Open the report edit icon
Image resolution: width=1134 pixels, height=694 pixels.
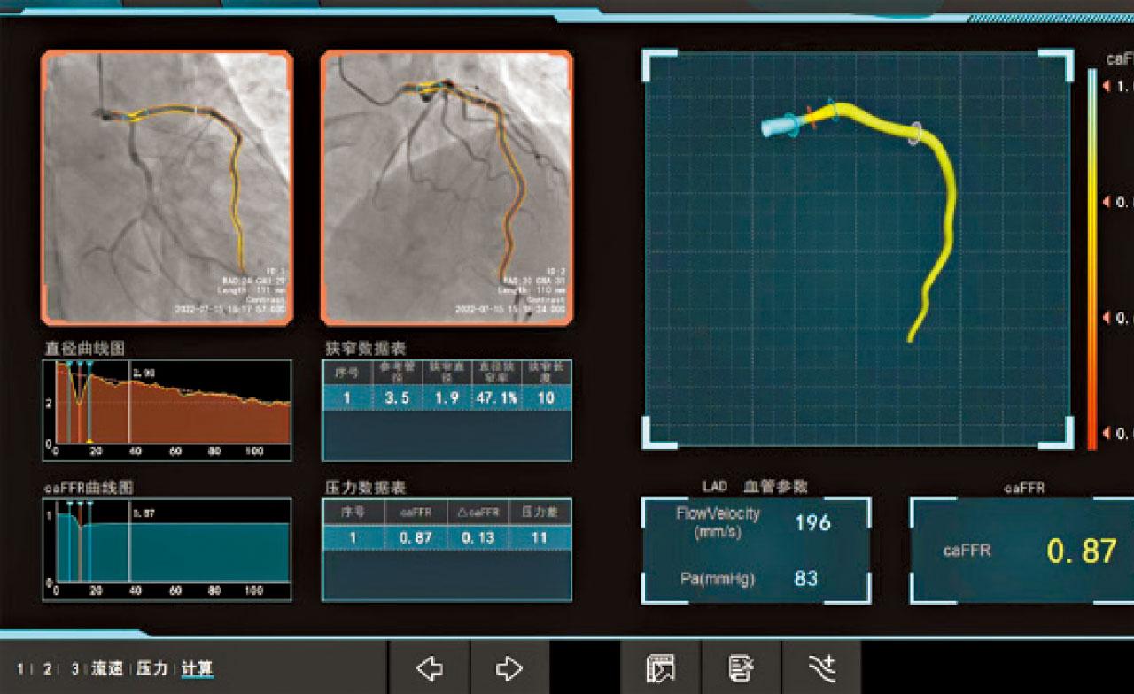pyautogui.click(x=741, y=668)
